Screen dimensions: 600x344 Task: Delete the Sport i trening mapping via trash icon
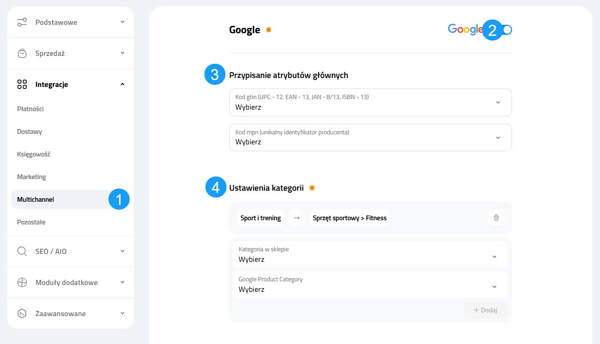[x=496, y=217]
